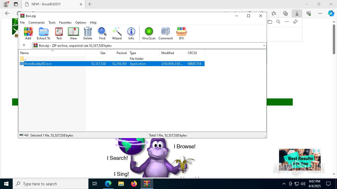Click the taskbar search box
The height and width of the screenshot is (189, 337).
51,184
